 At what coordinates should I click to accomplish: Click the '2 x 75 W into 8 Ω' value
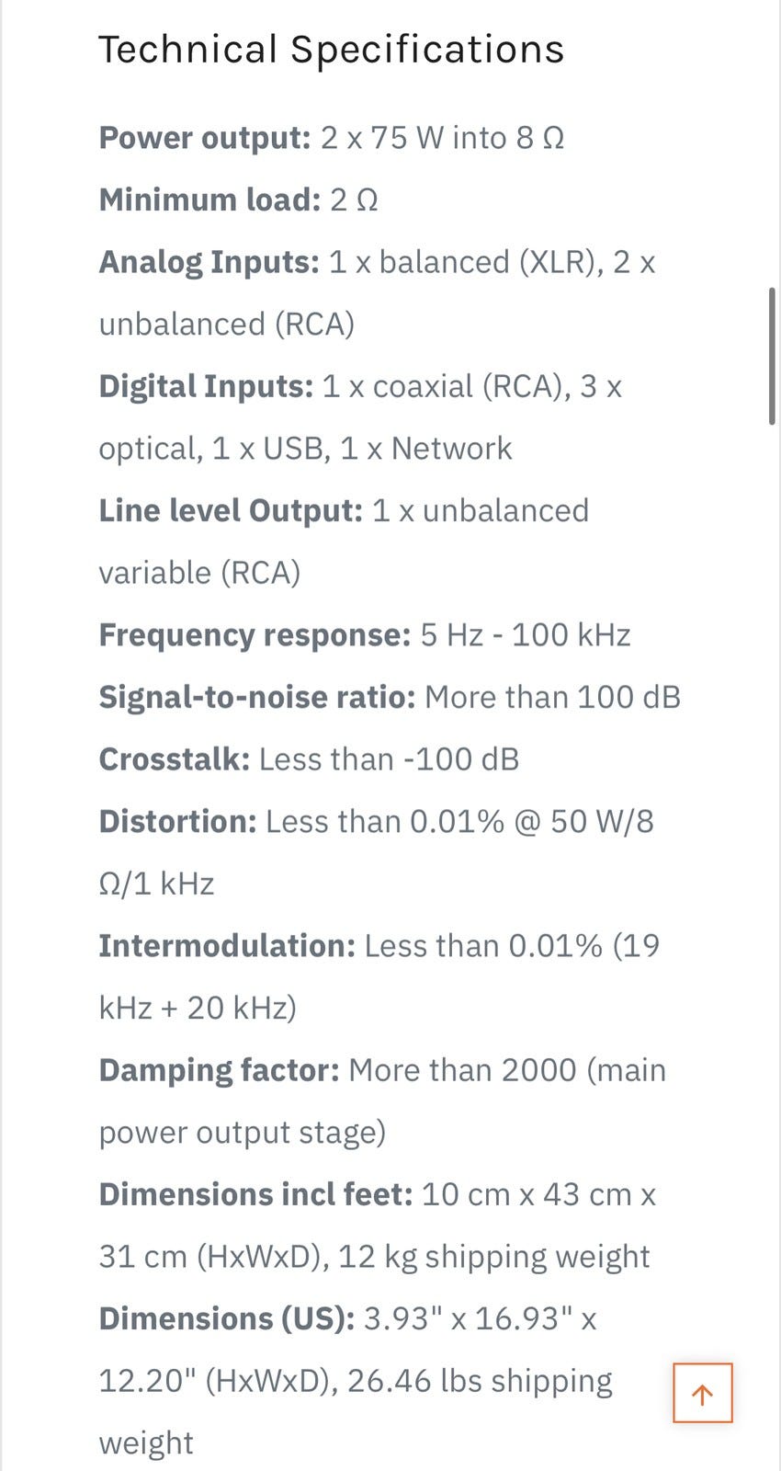(x=443, y=139)
